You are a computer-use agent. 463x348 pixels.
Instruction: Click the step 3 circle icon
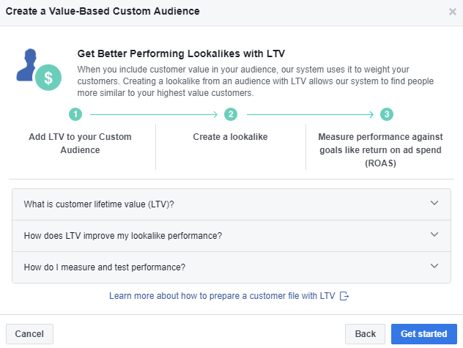387,114
